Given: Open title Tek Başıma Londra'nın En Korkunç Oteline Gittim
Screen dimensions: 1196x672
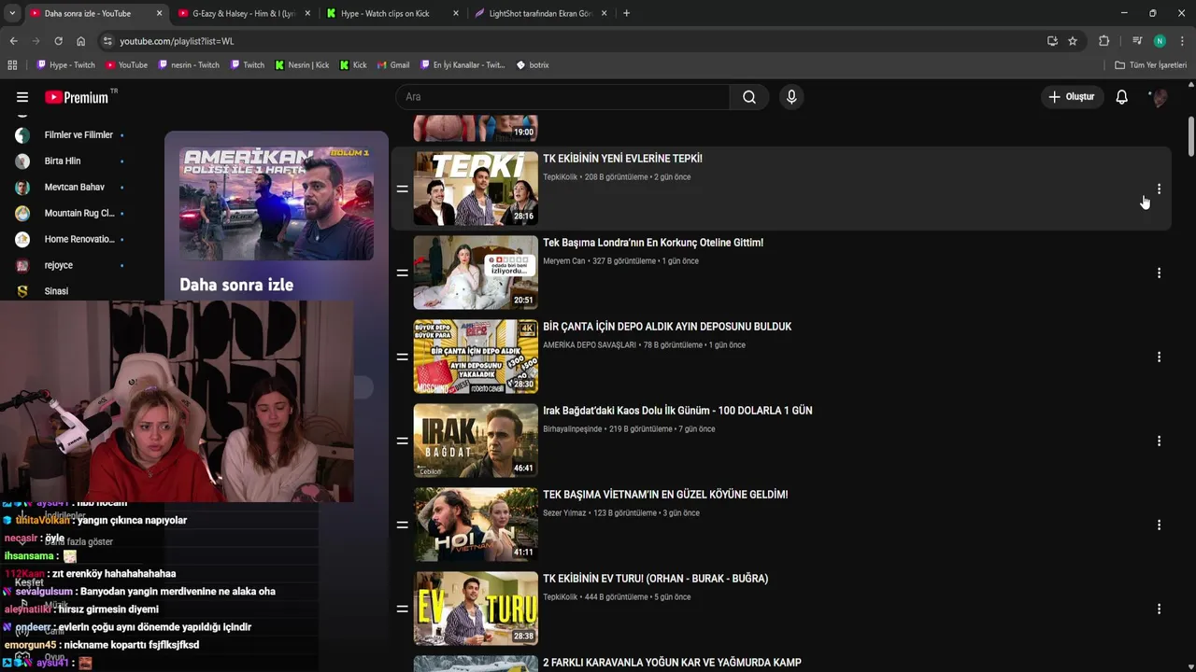Looking at the screenshot, I should click(x=653, y=243).
